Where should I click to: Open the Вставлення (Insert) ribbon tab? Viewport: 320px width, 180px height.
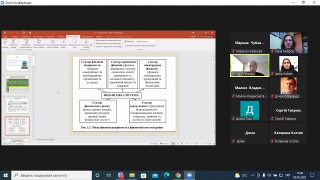[x=26, y=36]
